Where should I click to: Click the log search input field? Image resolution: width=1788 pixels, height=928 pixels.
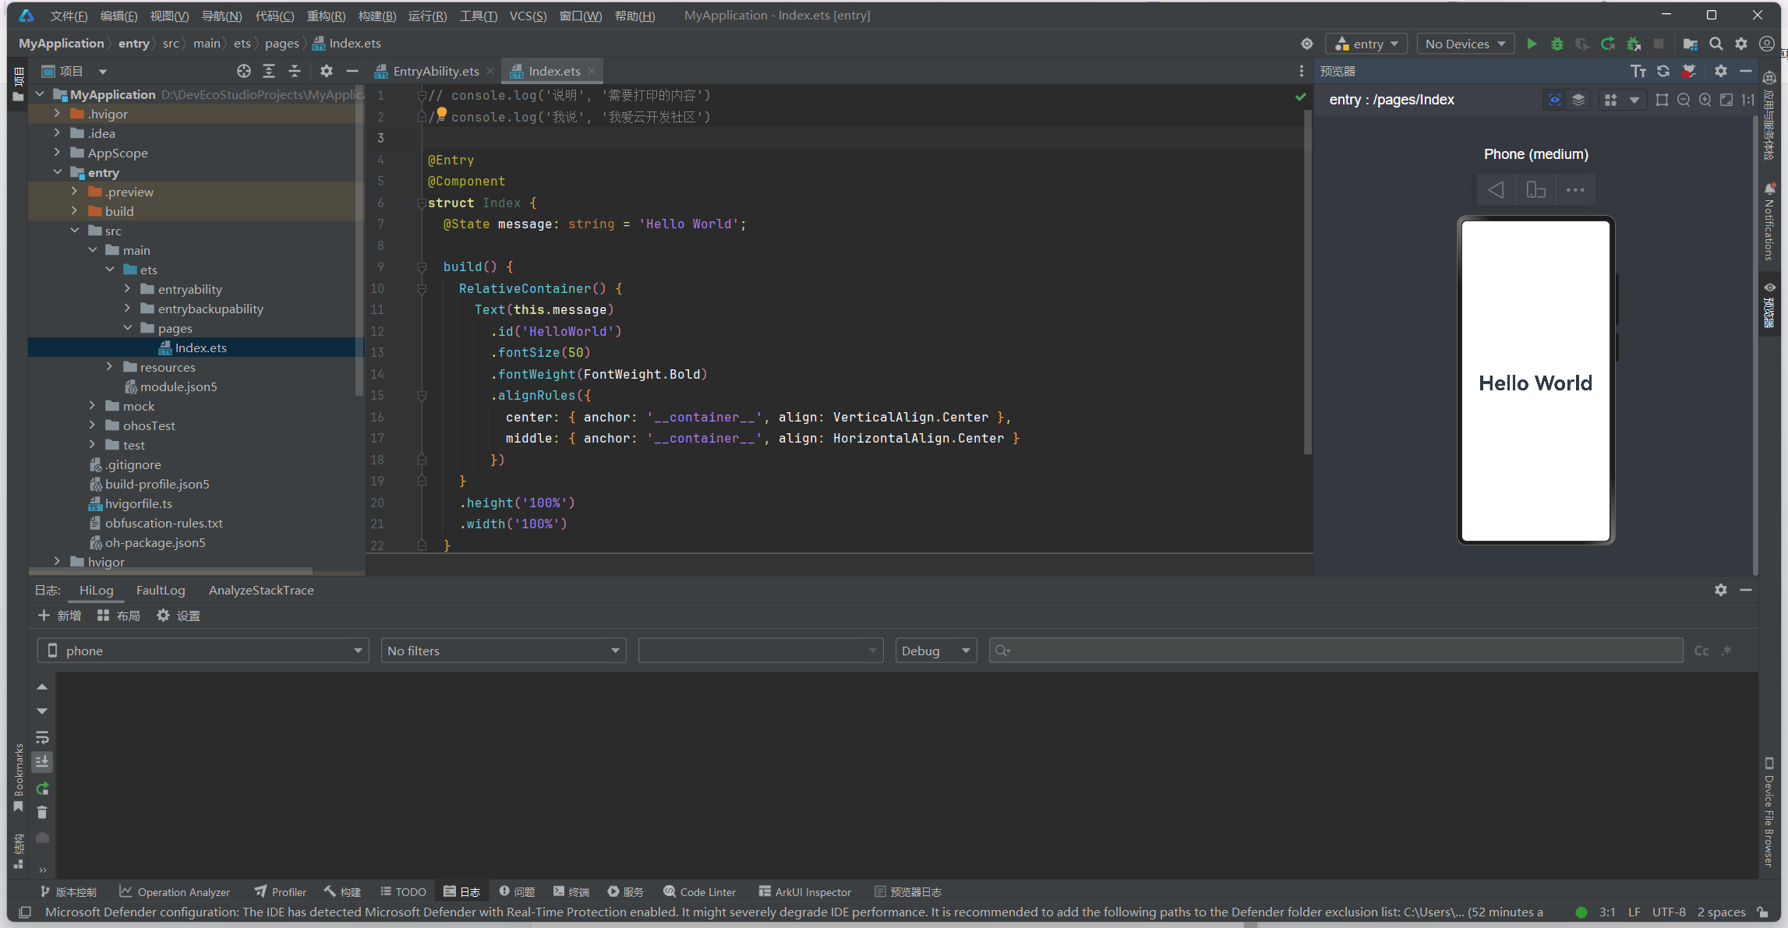pos(1341,651)
